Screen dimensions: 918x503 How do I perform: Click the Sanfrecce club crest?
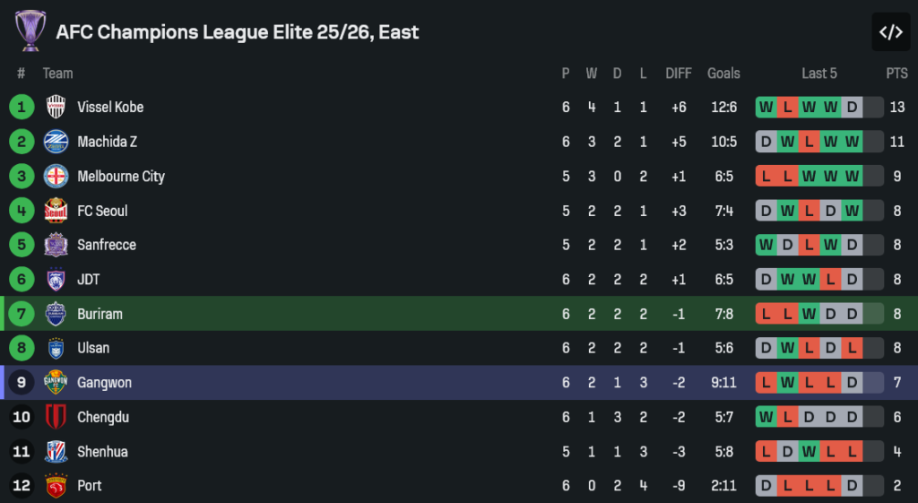tap(56, 245)
